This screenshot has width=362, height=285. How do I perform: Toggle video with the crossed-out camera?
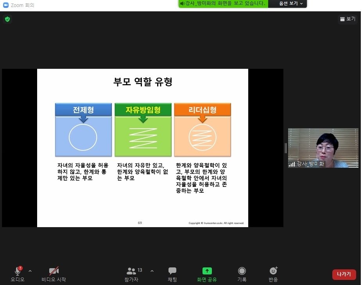pos(54,271)
